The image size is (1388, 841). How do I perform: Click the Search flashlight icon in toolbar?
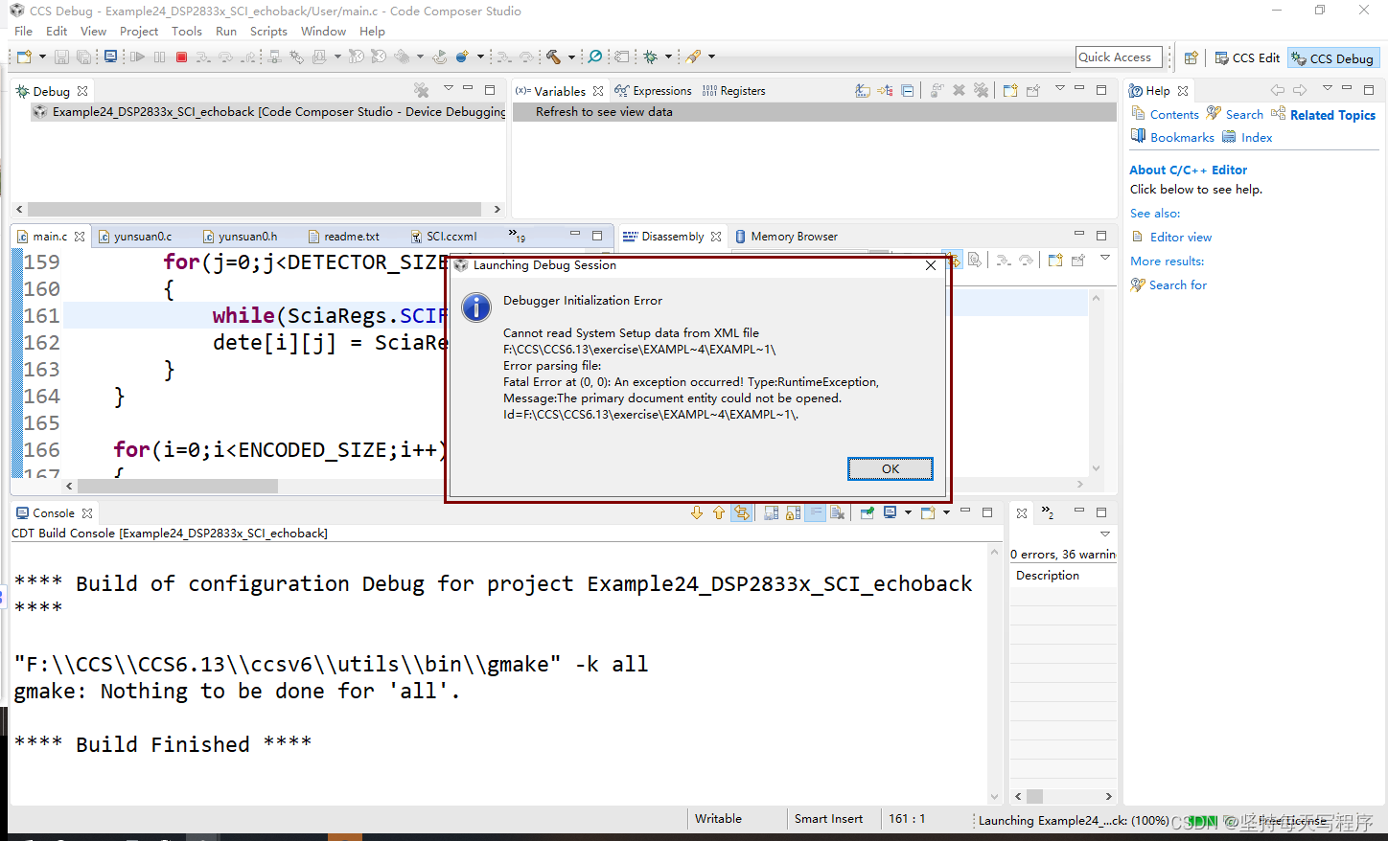click(693, 57)
